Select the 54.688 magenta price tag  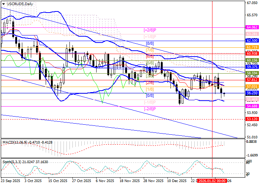[252, 106]
